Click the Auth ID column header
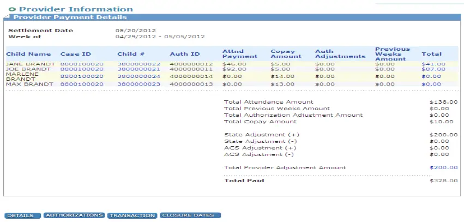 (185, 54)
